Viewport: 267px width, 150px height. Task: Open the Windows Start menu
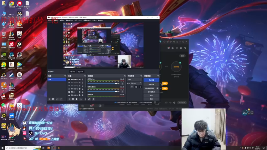(x=2, y=148)
